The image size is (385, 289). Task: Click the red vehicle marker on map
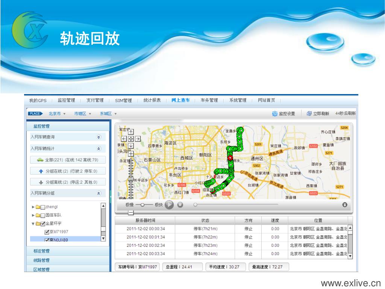click(x=230, y=158)
